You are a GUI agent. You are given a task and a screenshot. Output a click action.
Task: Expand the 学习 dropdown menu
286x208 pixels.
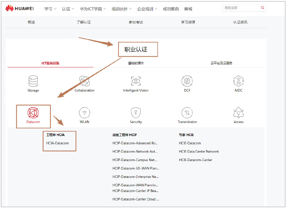pos(50,9)
